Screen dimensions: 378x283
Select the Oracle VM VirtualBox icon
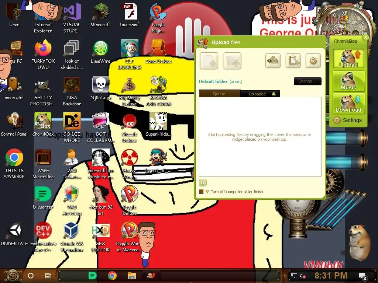pos(72,237)
